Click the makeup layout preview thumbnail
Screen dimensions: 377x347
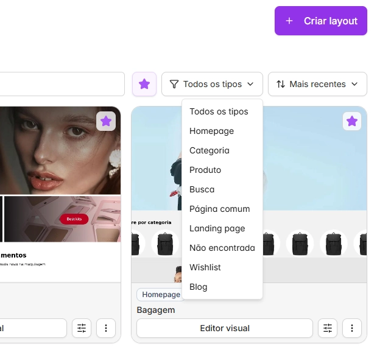pos(60,194)
